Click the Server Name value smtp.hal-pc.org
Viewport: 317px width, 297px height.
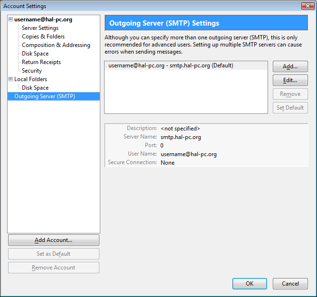tap(181, 137)
